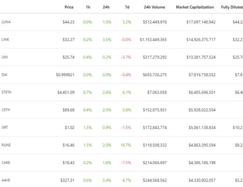Click LINK 7d change -0.8%
The height and width of the screenshot is (187, 243).
(126, 40)
